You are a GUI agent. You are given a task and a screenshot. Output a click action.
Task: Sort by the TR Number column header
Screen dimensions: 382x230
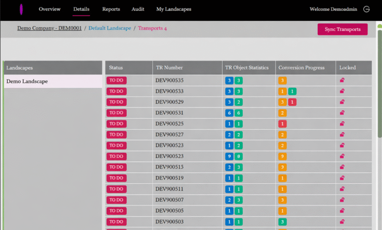[169, 68]
